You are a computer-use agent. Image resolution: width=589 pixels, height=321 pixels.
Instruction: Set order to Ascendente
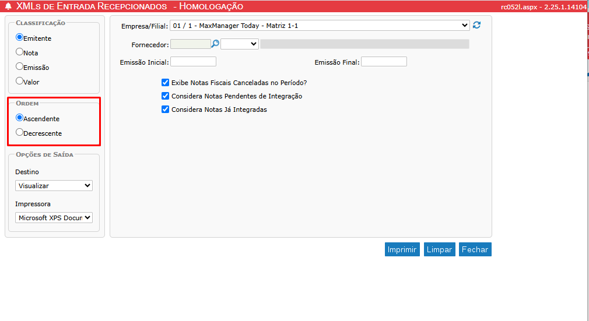(20, 118)
